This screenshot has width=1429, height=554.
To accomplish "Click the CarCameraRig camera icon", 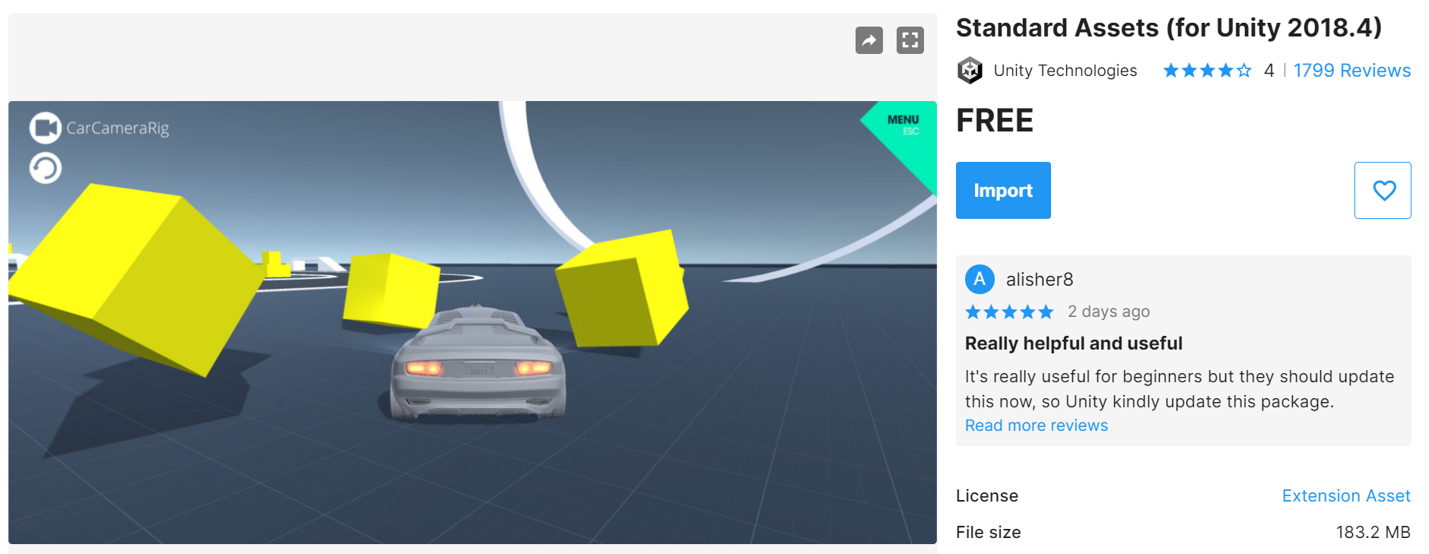I will click(45, 128).
